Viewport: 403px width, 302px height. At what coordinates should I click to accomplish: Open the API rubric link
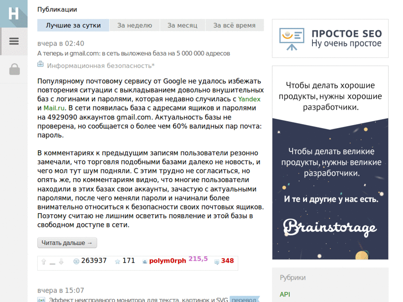[x=285, y=294]
